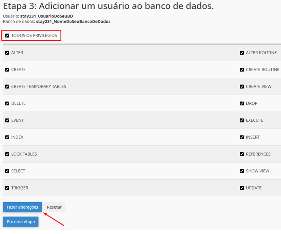
Task: Uncheck the EXECUTE privilege
Action: (242, 120)
